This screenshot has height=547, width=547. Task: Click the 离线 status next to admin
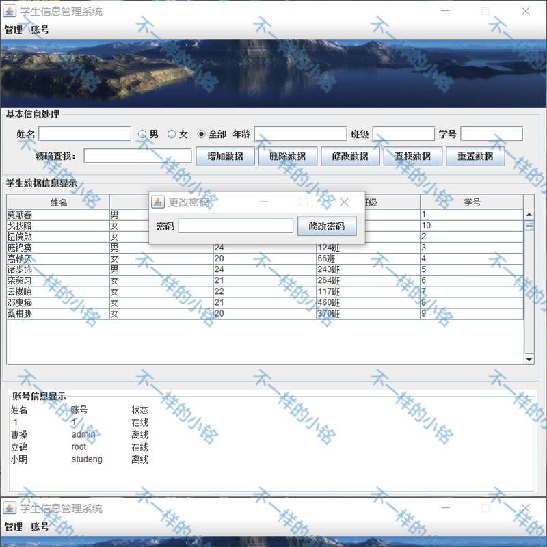140,435
